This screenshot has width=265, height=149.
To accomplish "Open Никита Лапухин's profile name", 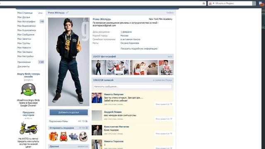I will pyautogui.click(x=114, y=94).
